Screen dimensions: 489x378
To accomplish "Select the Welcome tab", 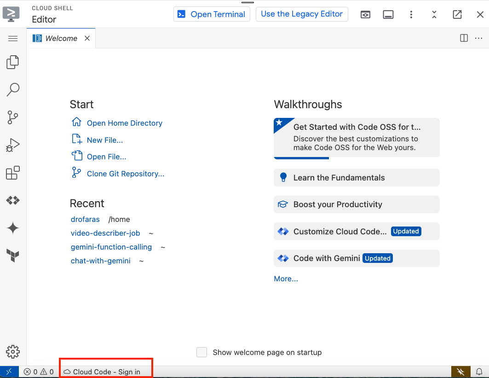I will (61, 39).
